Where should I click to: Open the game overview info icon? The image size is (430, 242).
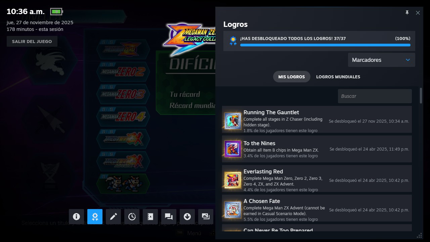[76, 216]
